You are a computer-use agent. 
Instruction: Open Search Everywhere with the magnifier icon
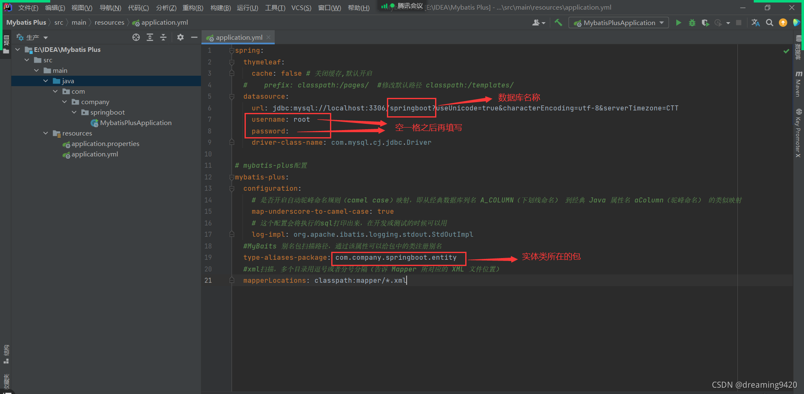770,23
